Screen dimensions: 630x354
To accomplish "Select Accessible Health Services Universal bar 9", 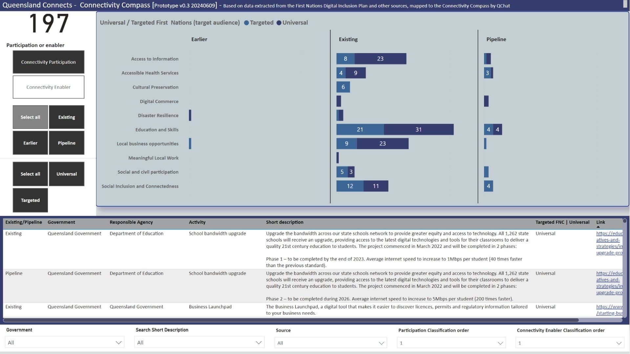I will pos(356,73).
